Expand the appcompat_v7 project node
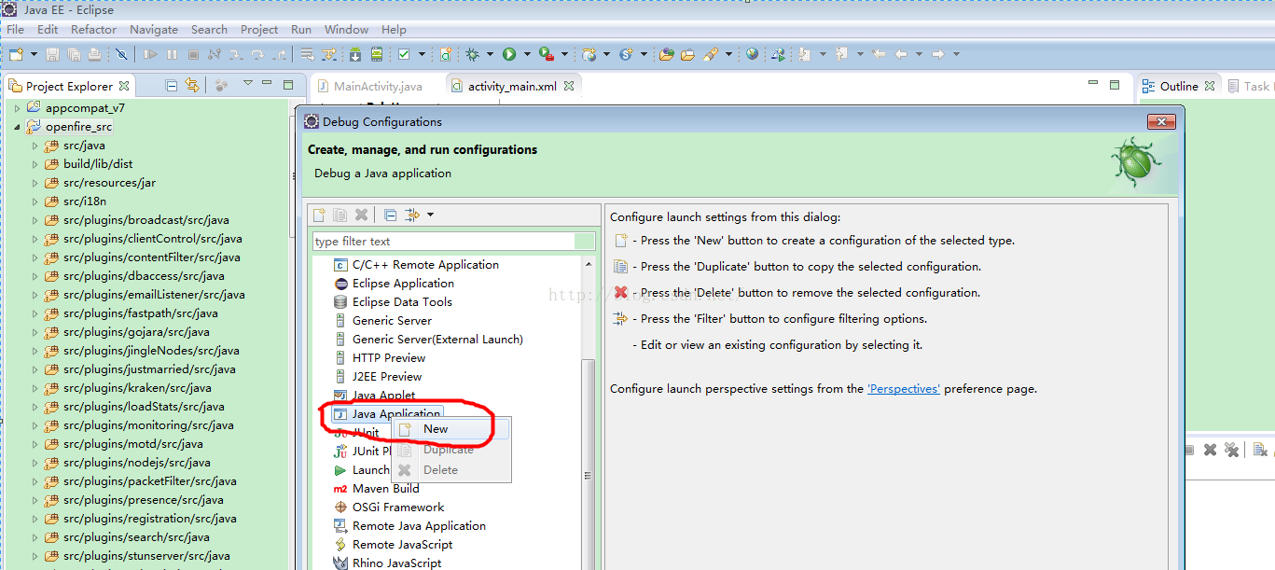The image size is (1275, 570). pos(17,108)
